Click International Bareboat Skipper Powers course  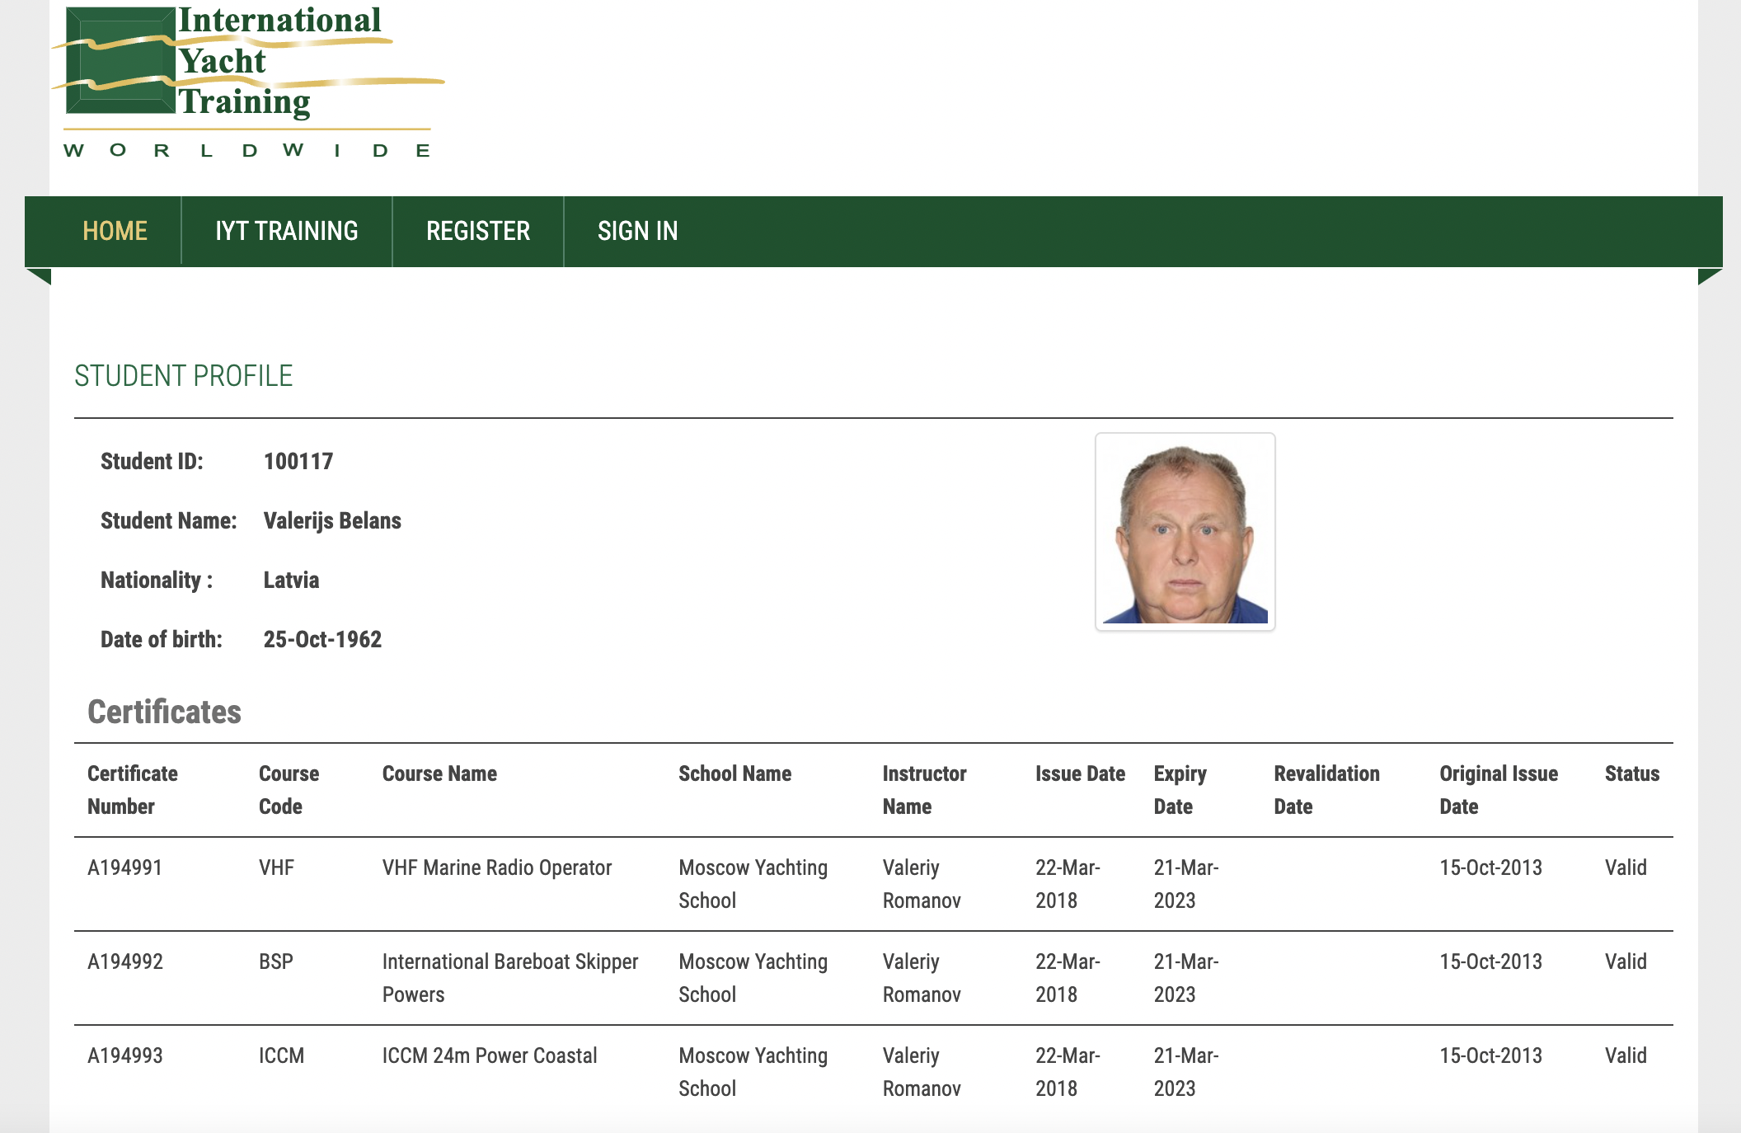pyautogui.click(x=510, y=978)
